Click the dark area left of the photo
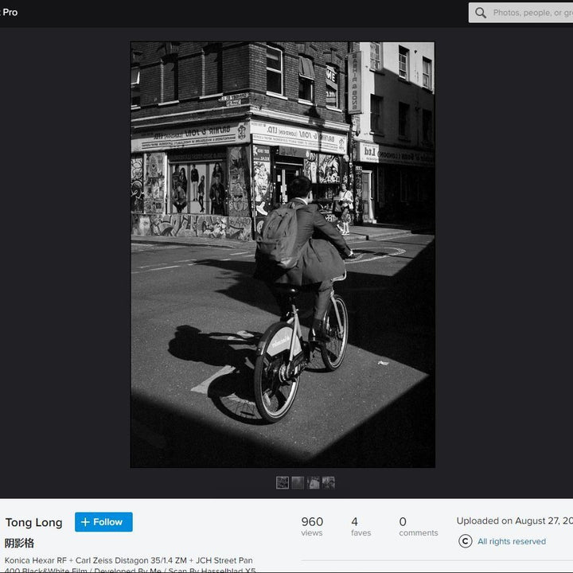This screenshot has height=573, width=573. 64,255
